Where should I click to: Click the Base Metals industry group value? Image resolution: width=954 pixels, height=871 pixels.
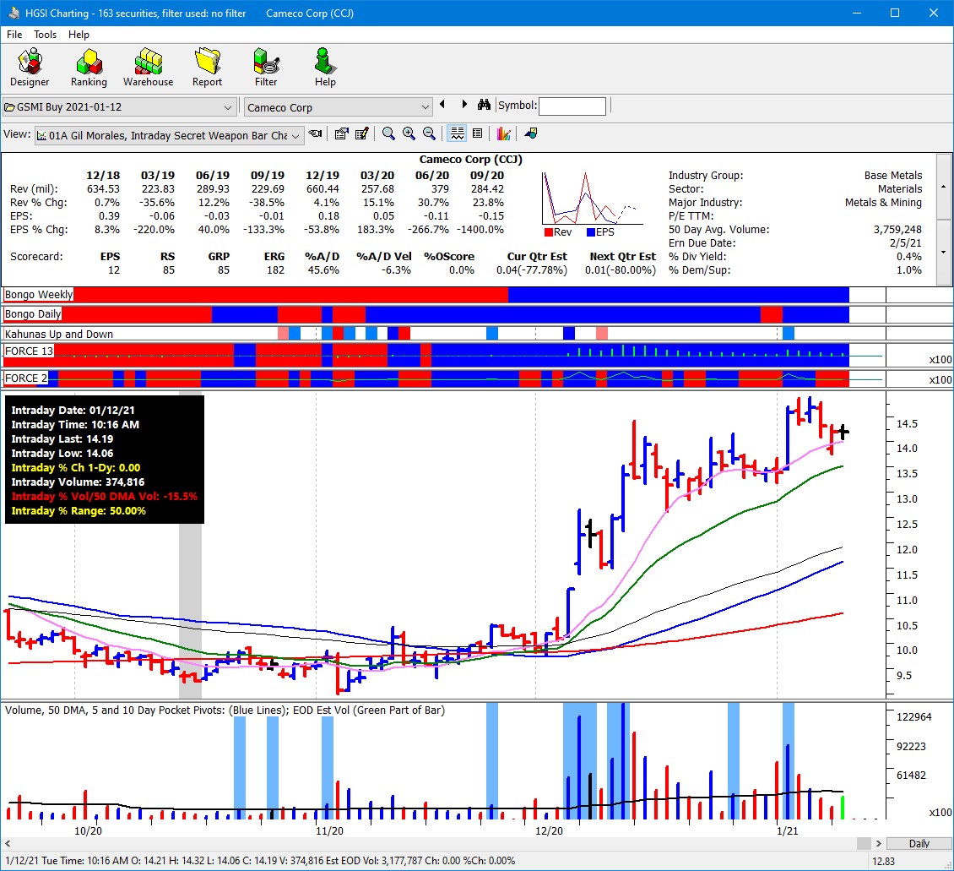click(893, 175)
